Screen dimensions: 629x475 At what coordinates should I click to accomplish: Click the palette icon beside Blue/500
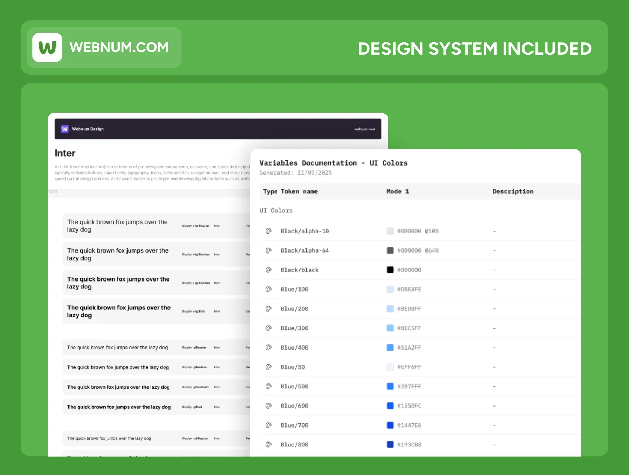tap(268, 386)
